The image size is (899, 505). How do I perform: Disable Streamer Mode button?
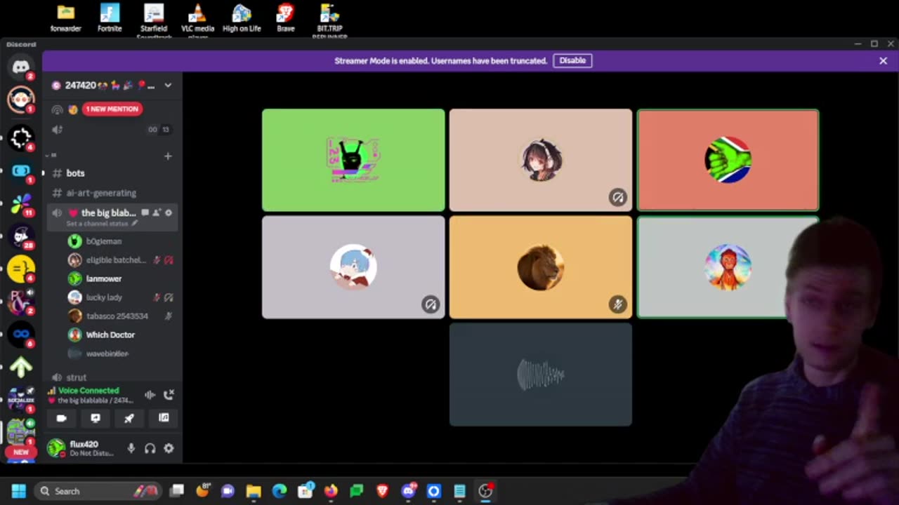(x=572, y=60)
